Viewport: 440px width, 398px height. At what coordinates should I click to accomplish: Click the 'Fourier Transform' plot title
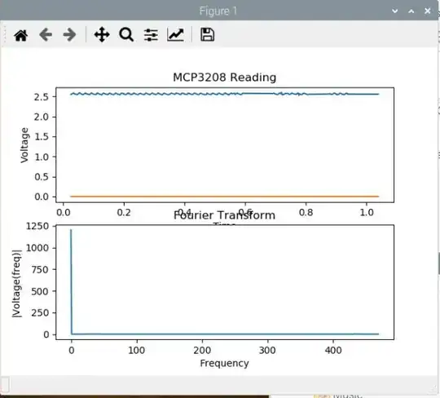click(x=225, y=215)
